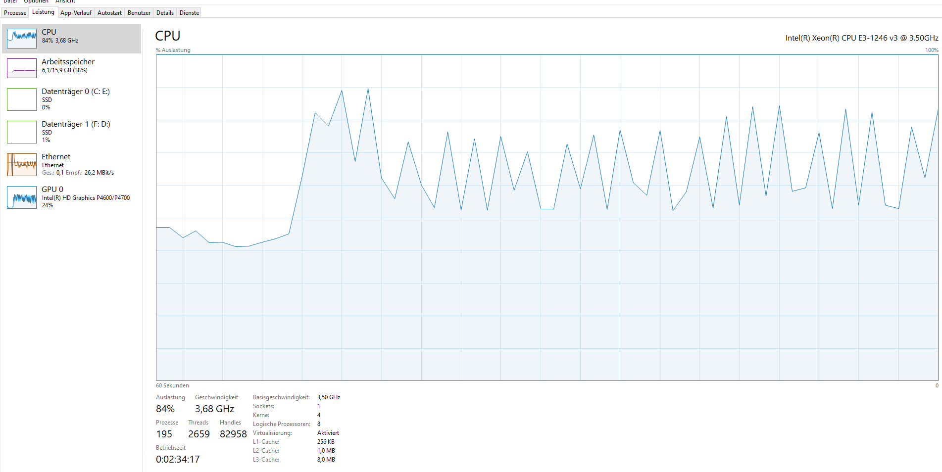Click the Virtualisierung value Aktiviert
This screenshot has height=472, width=942.
tap(328, 433)
